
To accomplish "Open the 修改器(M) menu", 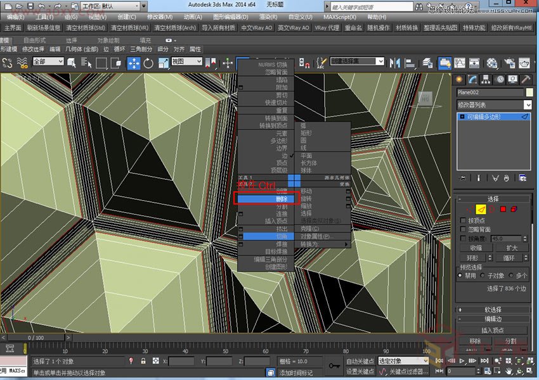I will [160, 17].
